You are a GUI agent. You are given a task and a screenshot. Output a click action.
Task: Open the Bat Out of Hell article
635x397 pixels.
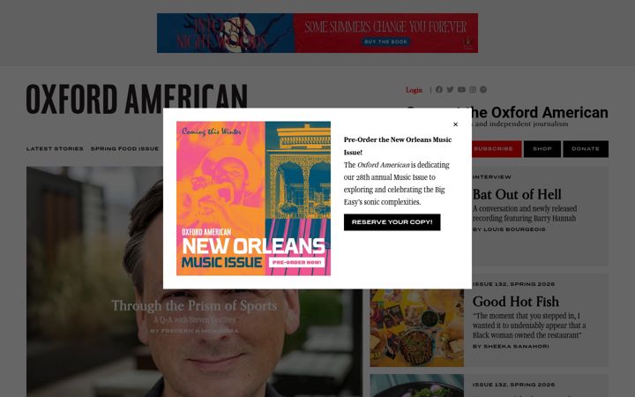(517, 194)
